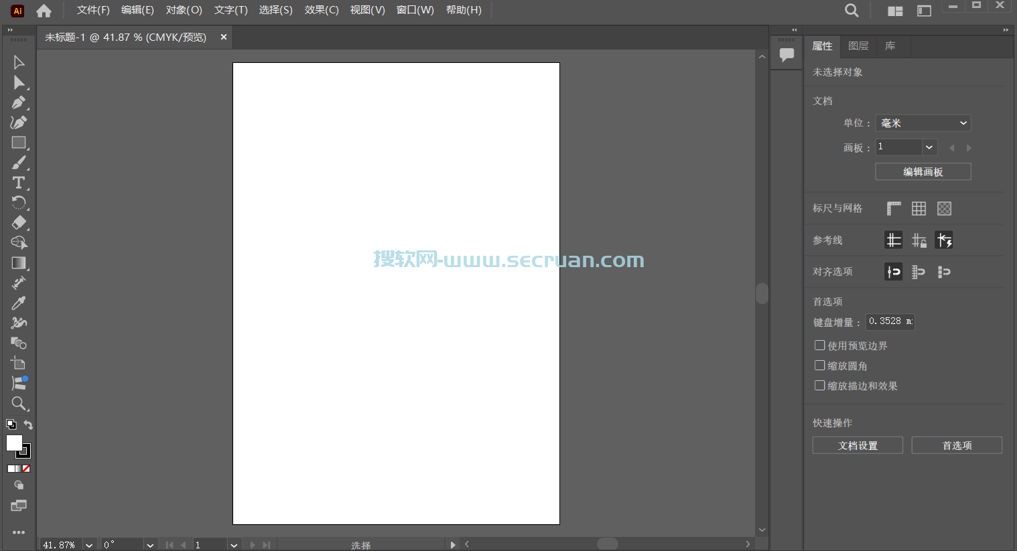Toggle Show Rulers icon

[x=894, y=208]
